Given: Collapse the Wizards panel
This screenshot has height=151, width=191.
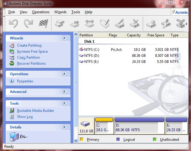Looking at the screenshot, I should (64, 38).
